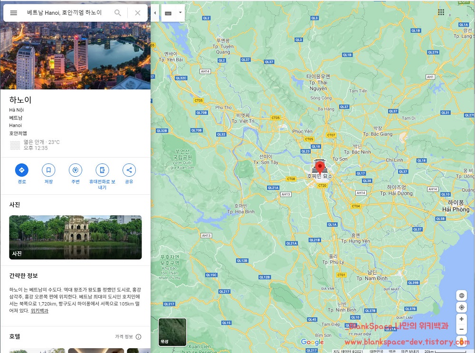This screenshot has width=475, height=353.
Task: Click the 호텔 section heading
Action: pyautogui.click(x=15, y=336)
